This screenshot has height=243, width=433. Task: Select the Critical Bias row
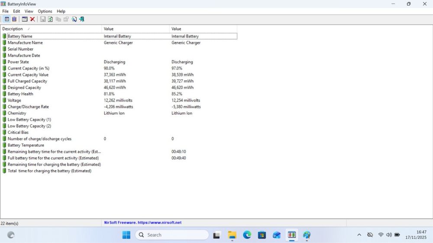pos(18,133)
